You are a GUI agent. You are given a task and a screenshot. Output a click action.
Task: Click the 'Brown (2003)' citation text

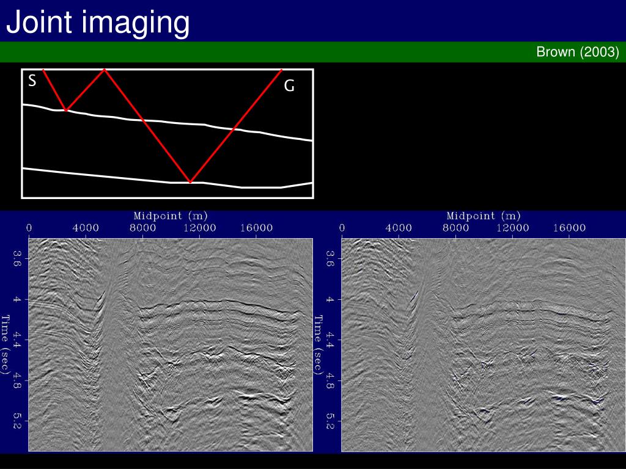click(x=577, y=52)
